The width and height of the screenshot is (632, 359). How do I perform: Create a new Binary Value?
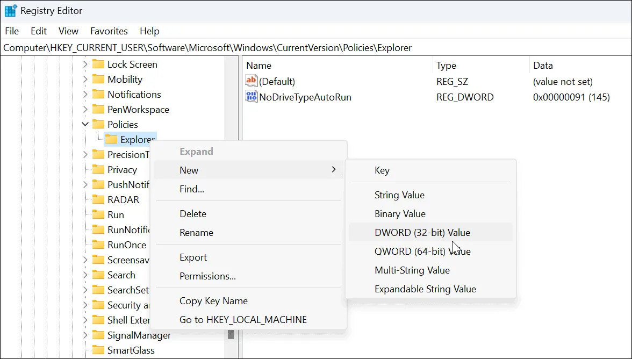[x=430, y=213]
